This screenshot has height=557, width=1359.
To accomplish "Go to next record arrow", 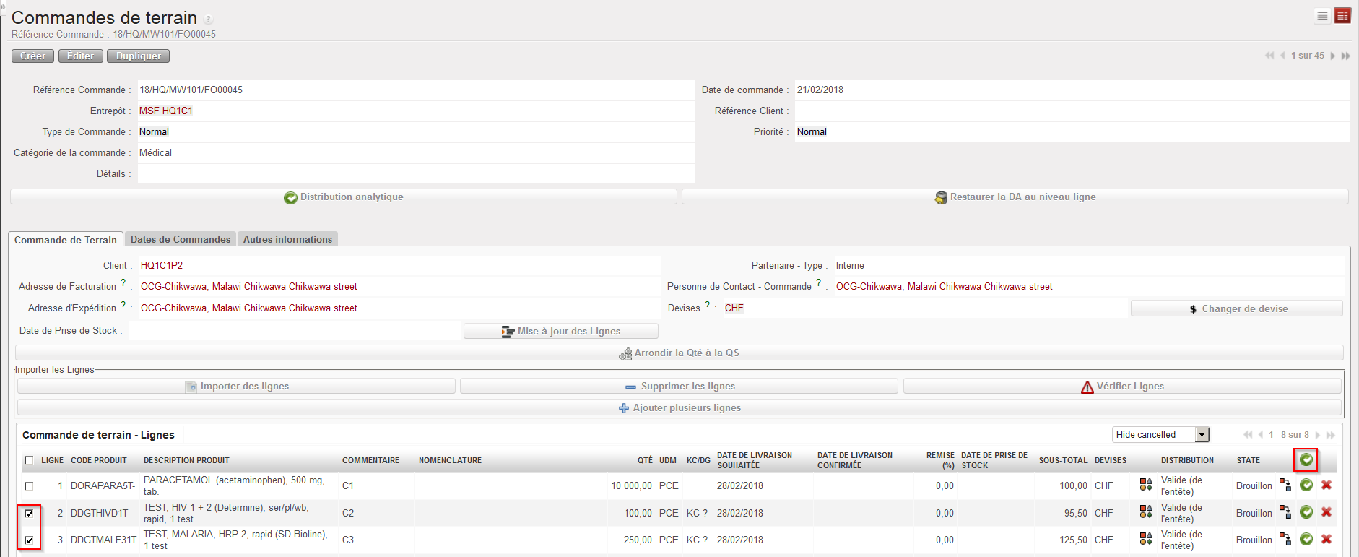I will [1333, 56].
